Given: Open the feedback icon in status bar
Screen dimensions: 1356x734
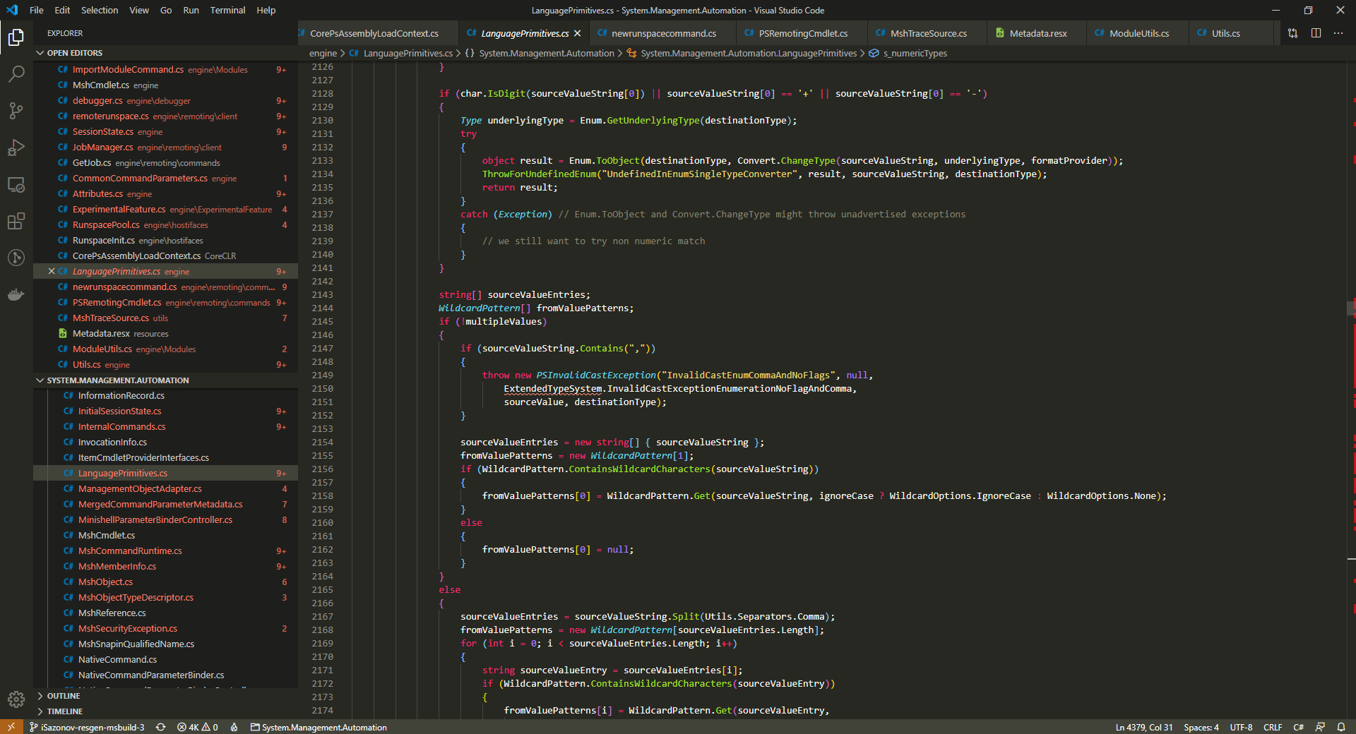Looking at the screenshot, I should [1320, 727].
